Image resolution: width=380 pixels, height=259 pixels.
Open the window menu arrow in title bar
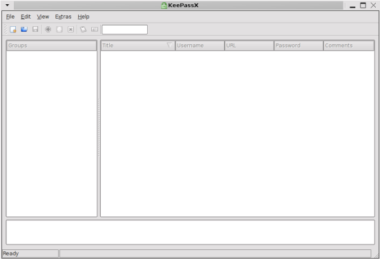pos(8,5)
